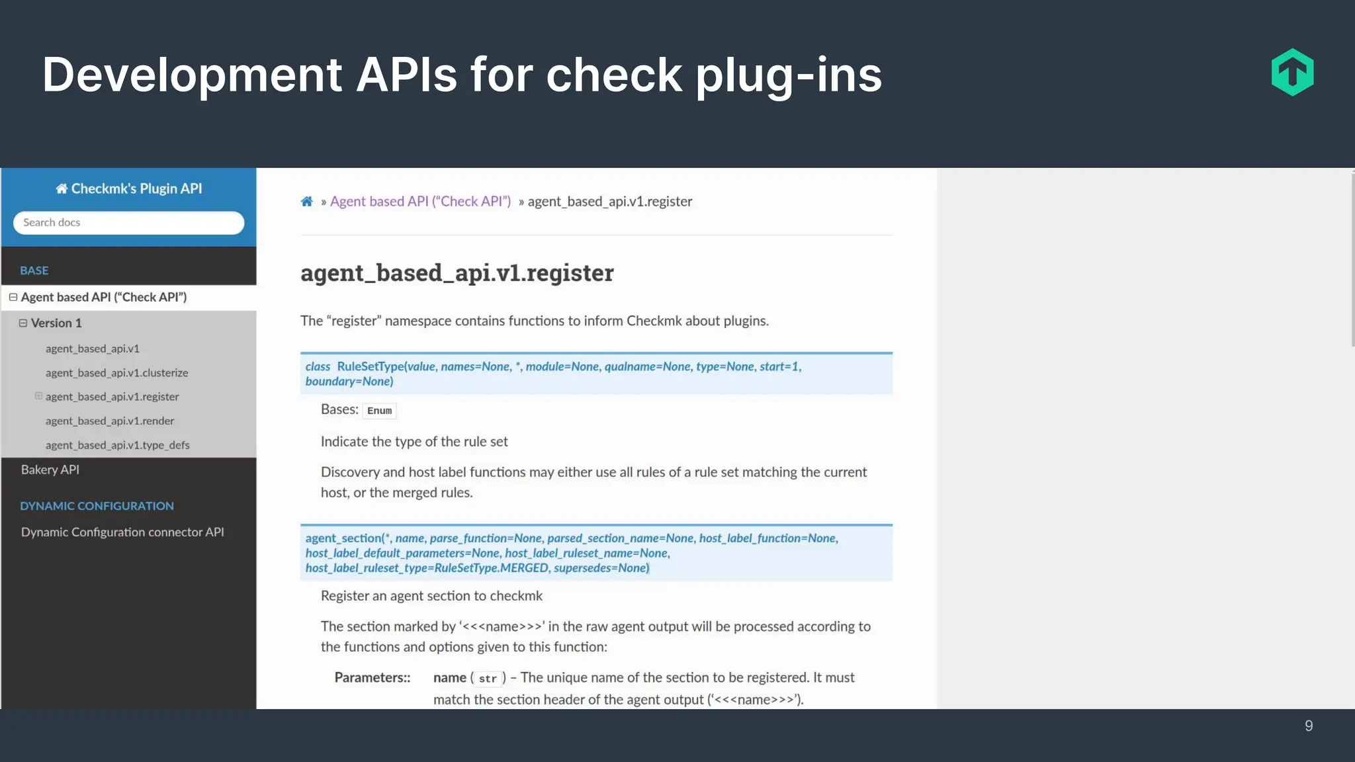The height and width of the screenshot is (762, 1355).
Task: Click the "Indicate the type of the rule set" text
Action: [x=414, y=441]
